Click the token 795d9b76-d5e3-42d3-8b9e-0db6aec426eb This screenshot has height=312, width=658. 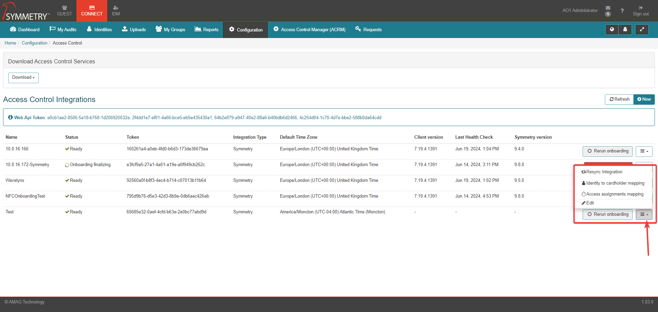(x=168, y=196)
